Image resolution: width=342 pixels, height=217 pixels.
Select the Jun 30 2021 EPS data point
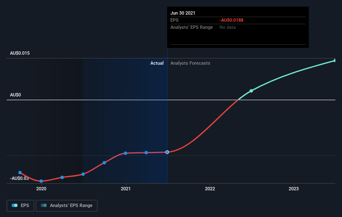point(167,152)
